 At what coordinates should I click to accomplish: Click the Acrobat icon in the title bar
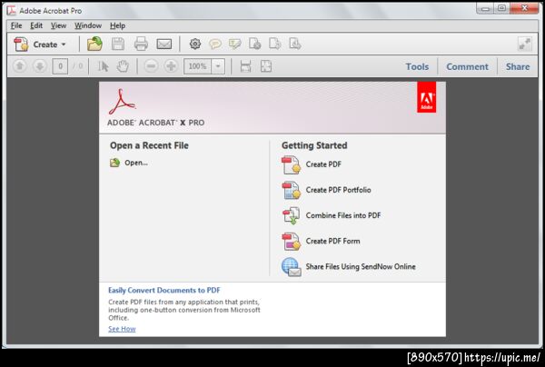[12, 10]
